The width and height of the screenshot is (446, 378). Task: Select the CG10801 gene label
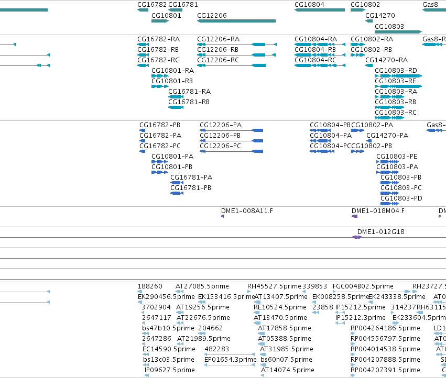point(166,16)
